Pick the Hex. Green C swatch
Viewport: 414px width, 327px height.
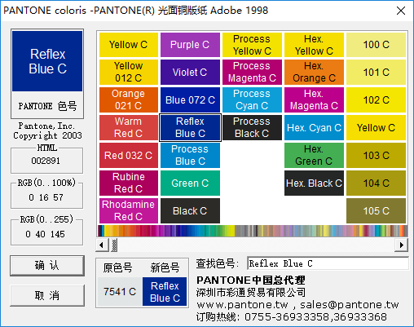314,156
